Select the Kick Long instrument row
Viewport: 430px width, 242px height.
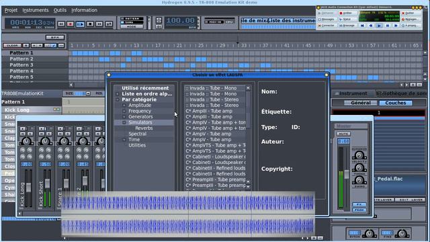tap(32, 110)
